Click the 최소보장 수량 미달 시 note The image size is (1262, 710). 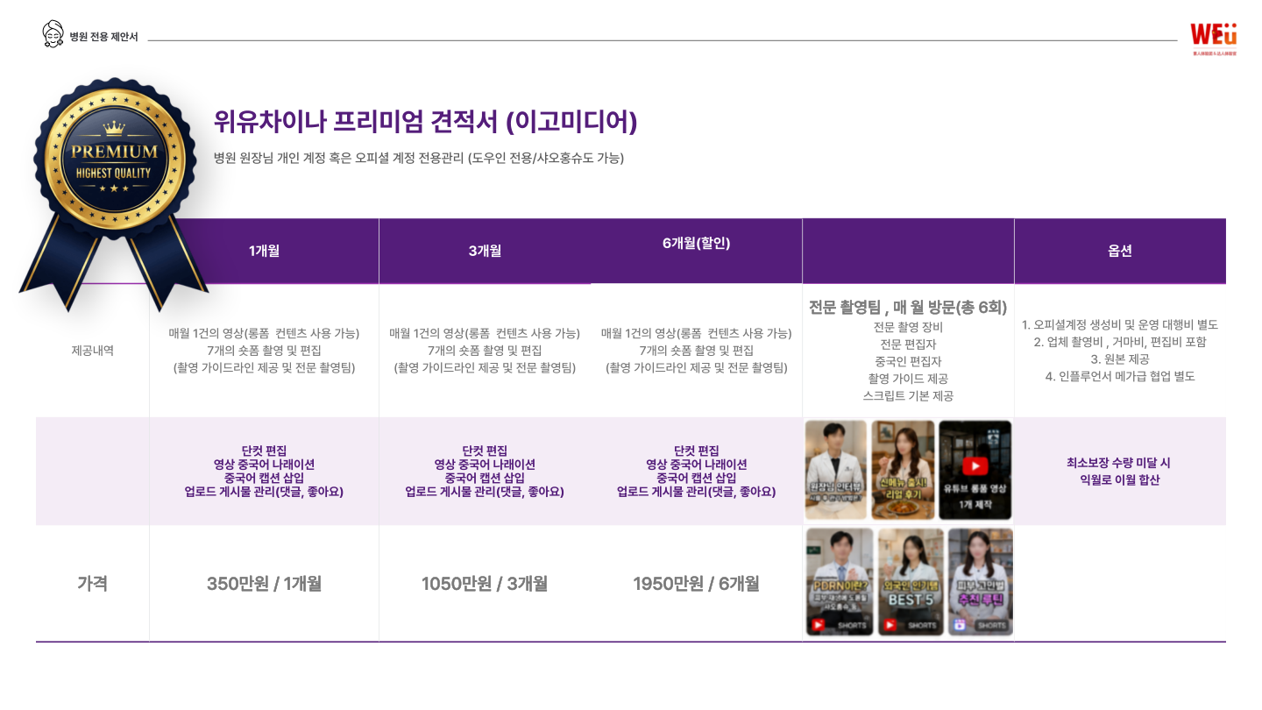point(1120,463)
